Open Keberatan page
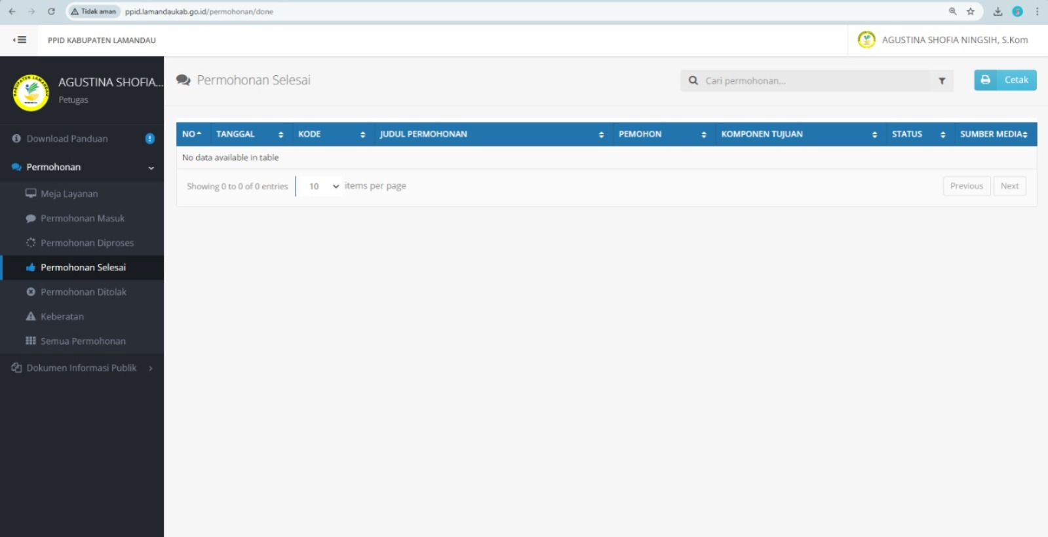The image size is (1048, 537). coord(82,316)
